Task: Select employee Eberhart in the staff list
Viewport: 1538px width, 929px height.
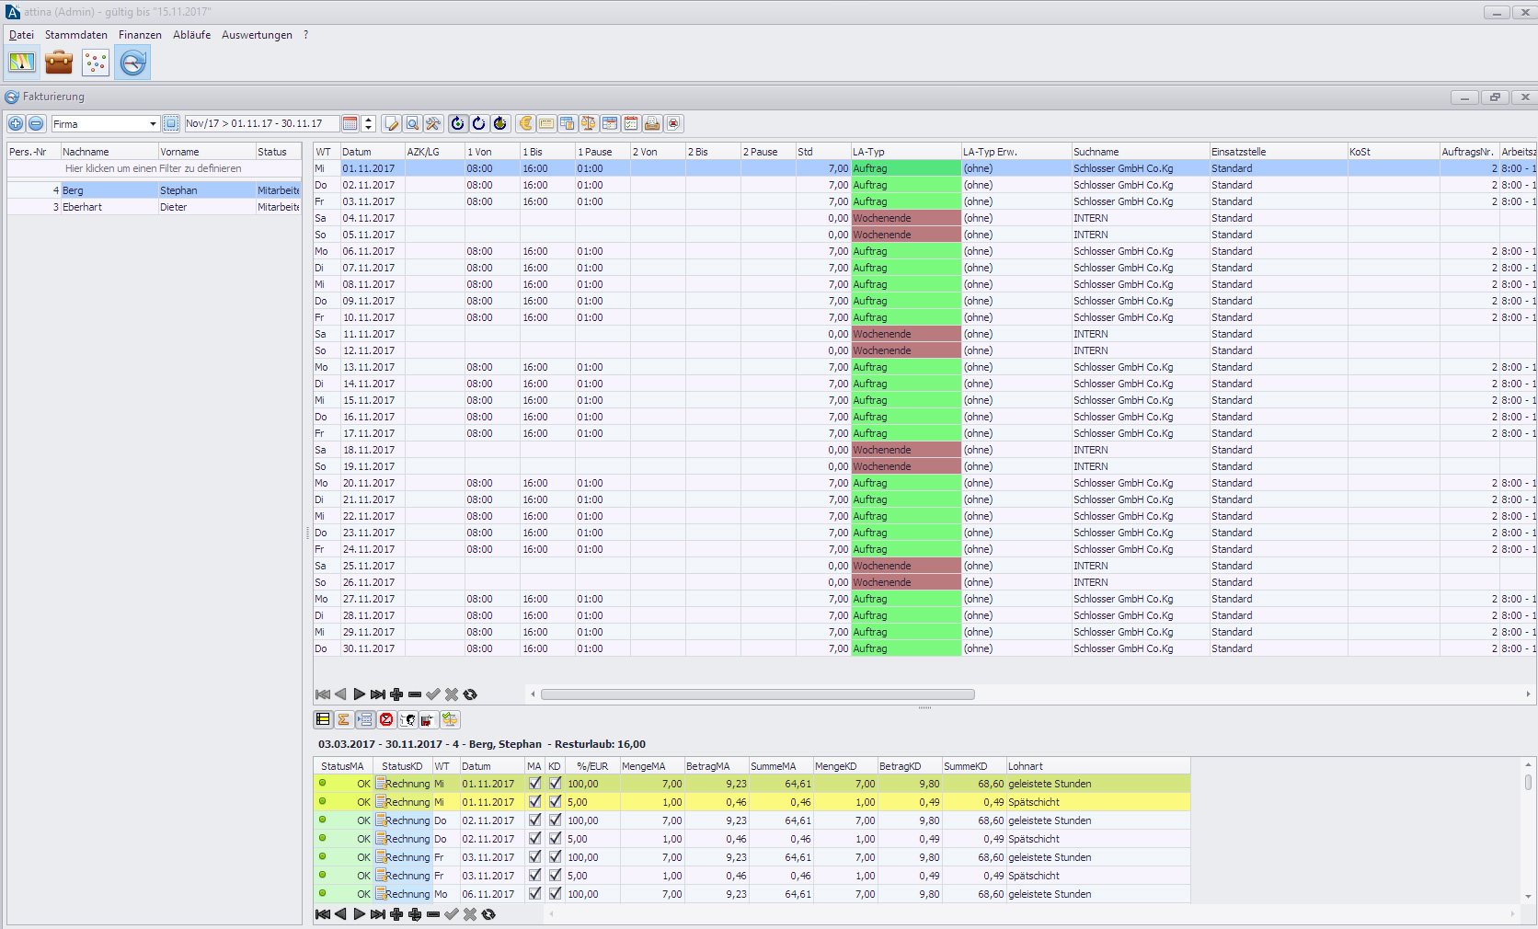Action: [x=154, y=207]
